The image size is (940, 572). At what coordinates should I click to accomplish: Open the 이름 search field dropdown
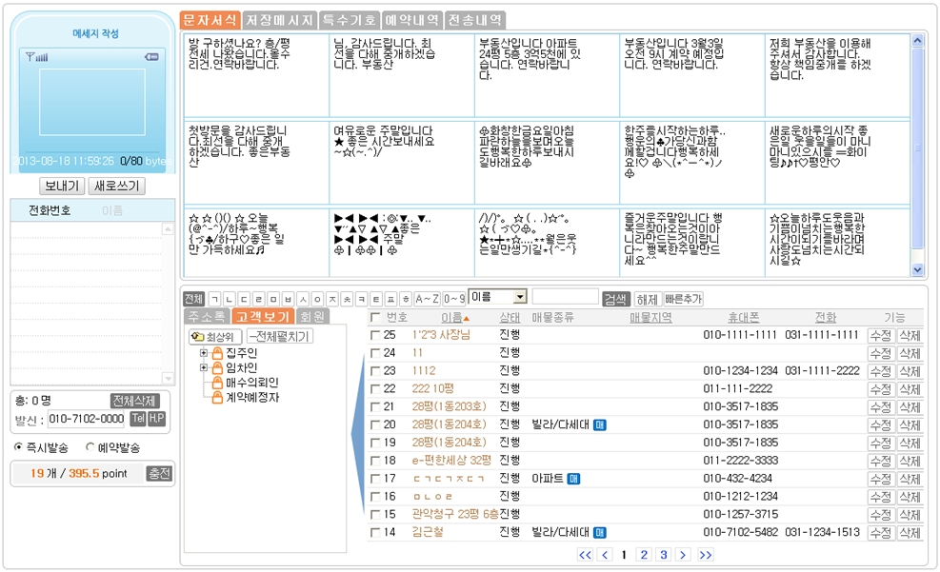click(x=519, y=298)
